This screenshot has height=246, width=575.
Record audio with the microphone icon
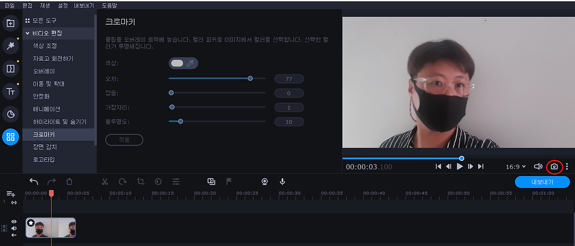coord(282,181)
